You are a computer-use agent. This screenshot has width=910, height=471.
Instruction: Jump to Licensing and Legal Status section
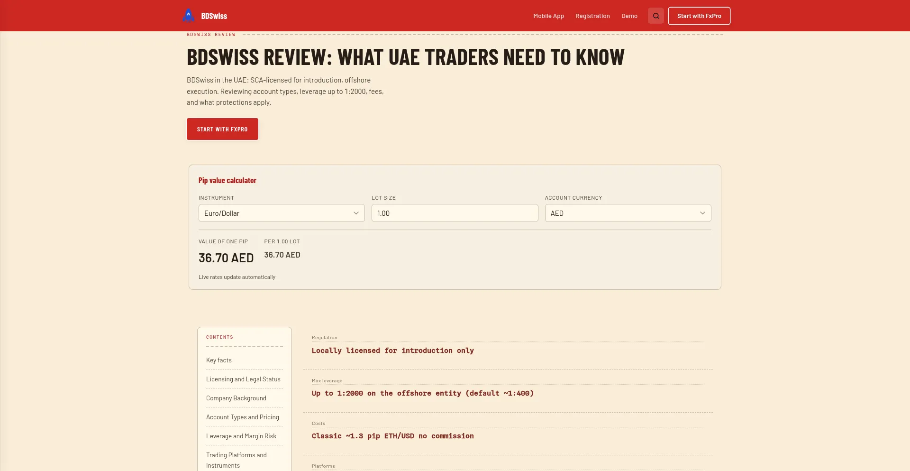pyautogui.click(x=243, y=379)
